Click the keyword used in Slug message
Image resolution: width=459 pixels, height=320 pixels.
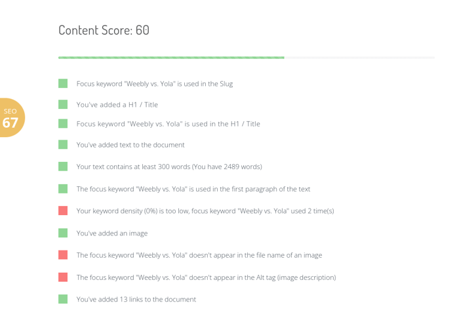point(154,84)
